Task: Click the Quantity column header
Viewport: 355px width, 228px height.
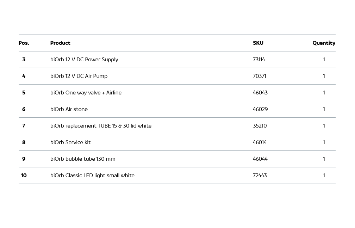Action: 324,43
